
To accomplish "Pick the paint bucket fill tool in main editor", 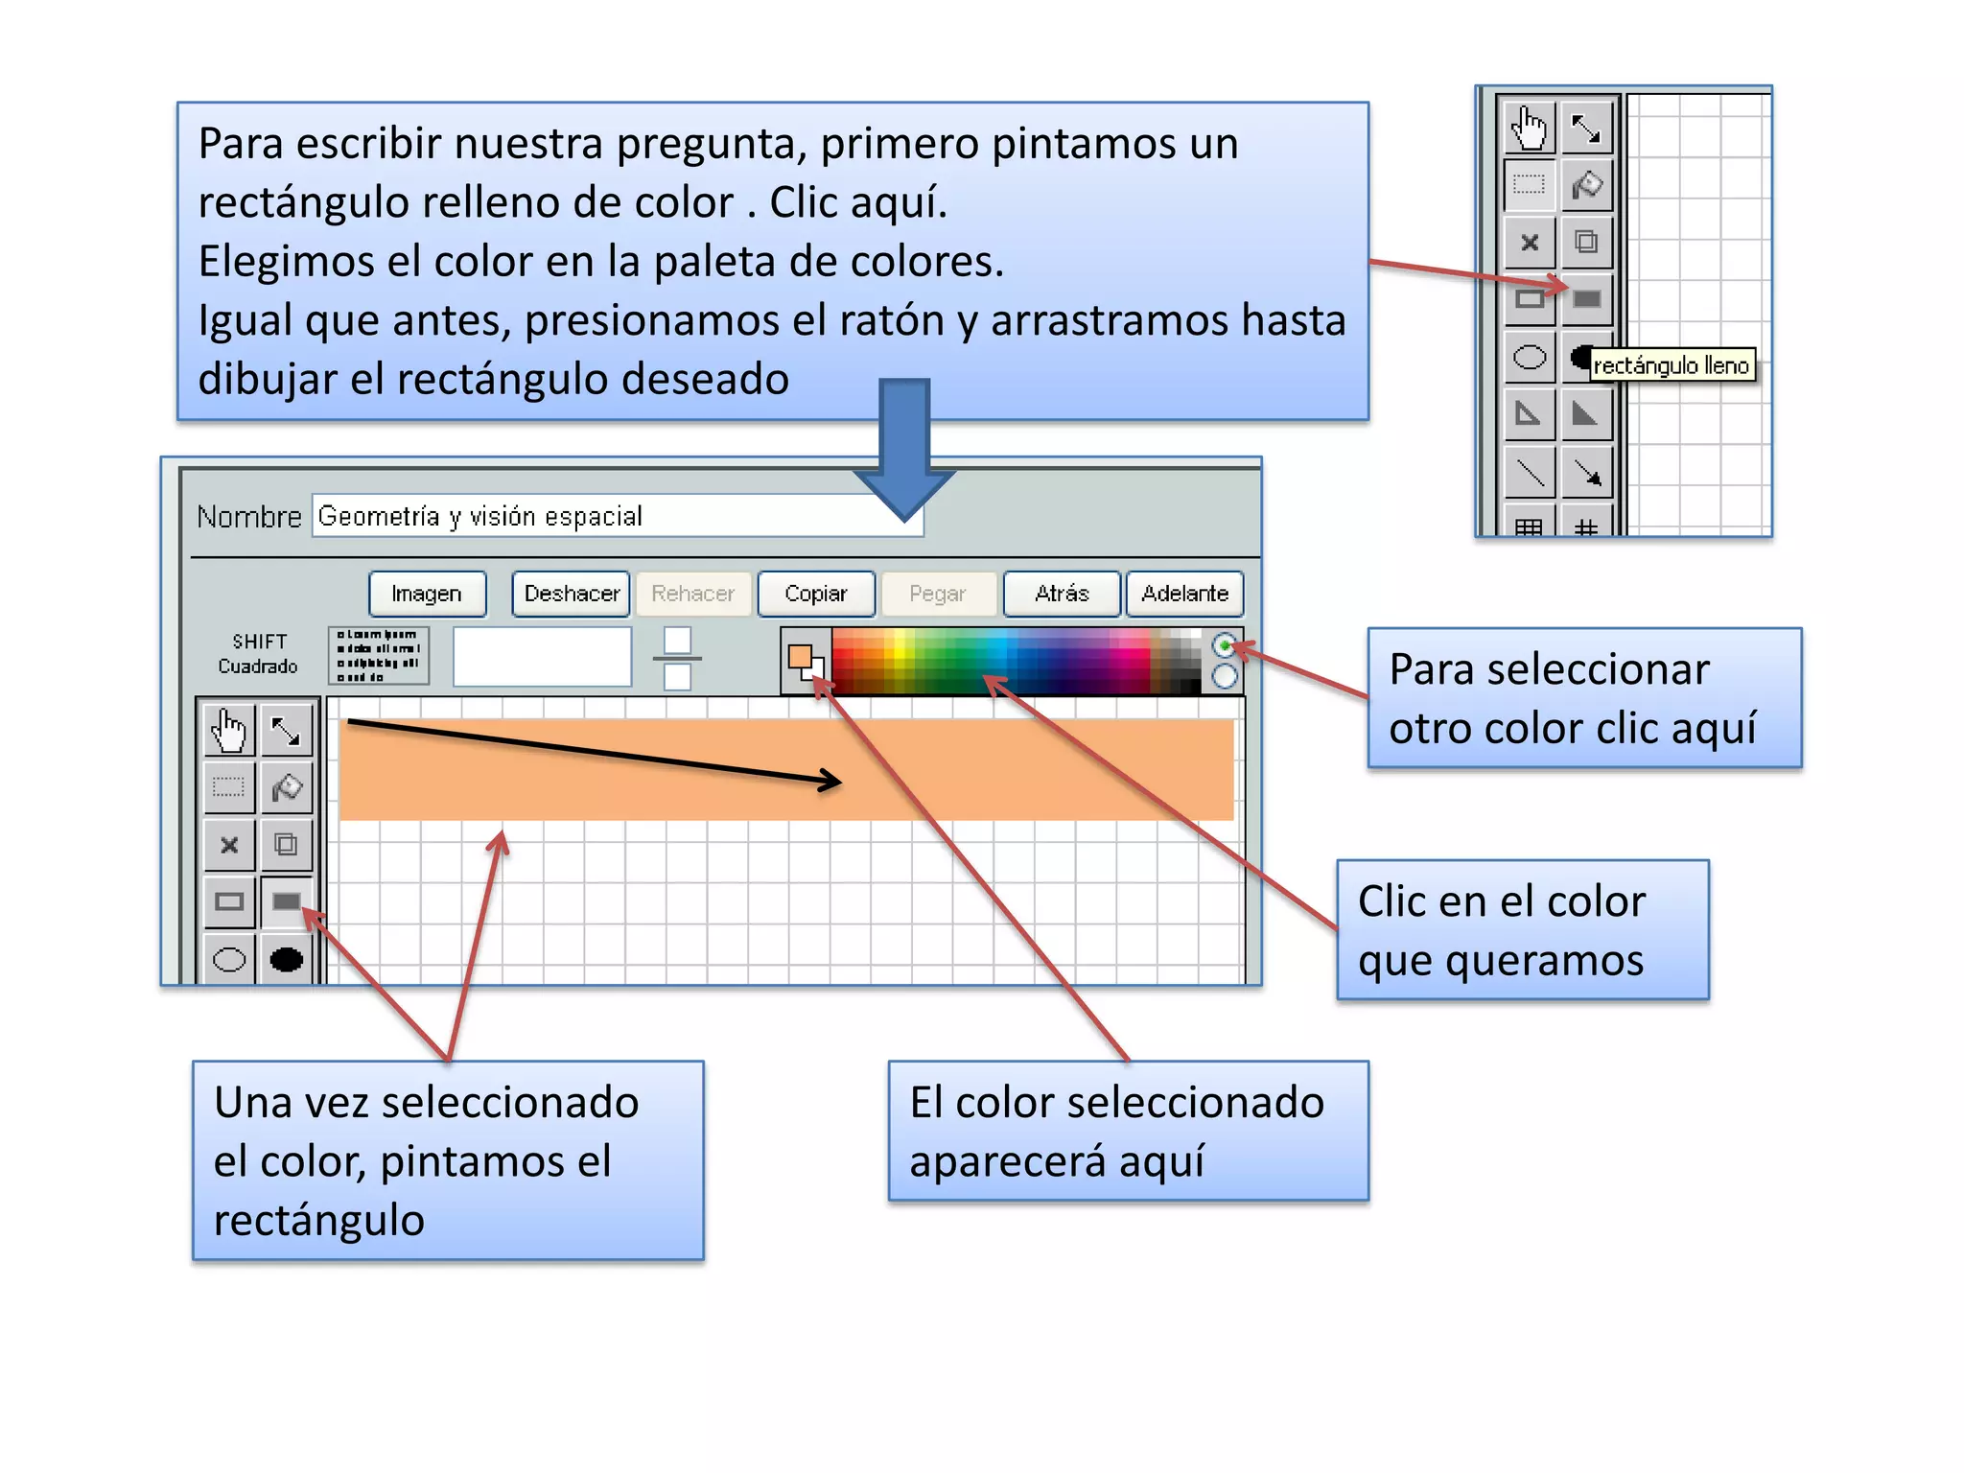I will point(286,788).
